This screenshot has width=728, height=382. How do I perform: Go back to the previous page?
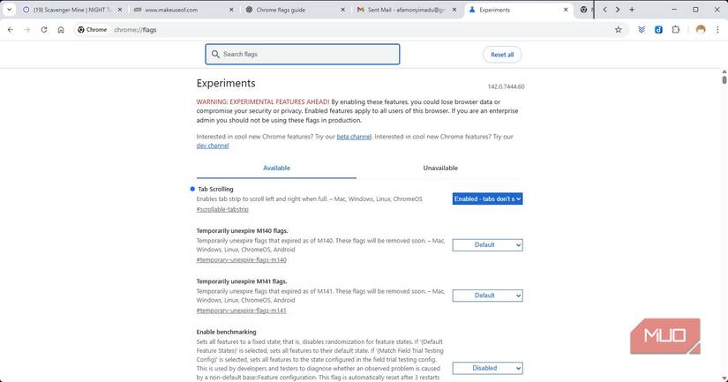pos(11,30)
